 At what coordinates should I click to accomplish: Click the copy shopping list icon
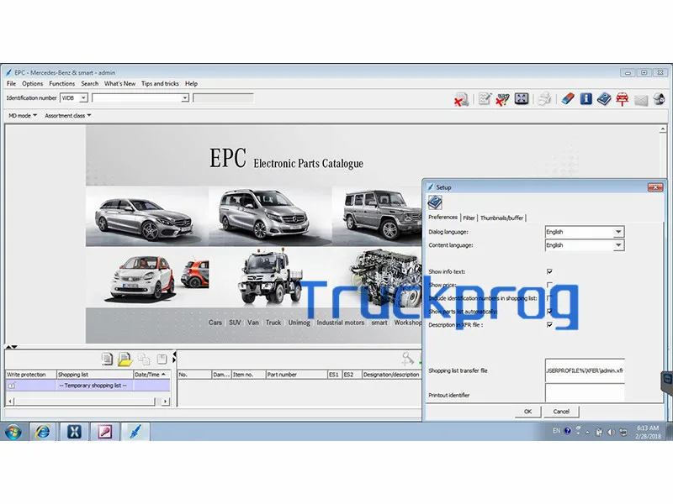pos(143,359)
